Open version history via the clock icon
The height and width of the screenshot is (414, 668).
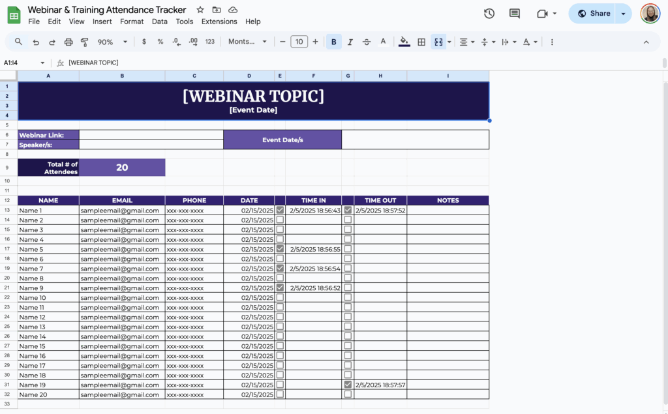(x=489, y=13)
